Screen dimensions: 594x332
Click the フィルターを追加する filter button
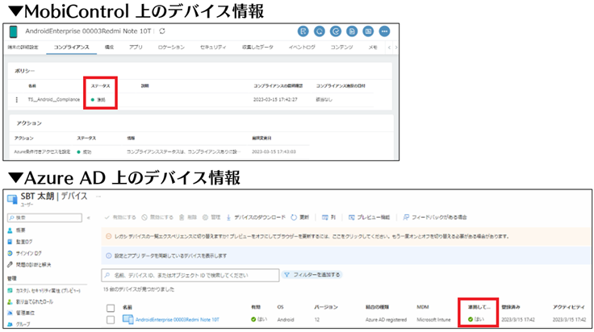coord(312,275)
